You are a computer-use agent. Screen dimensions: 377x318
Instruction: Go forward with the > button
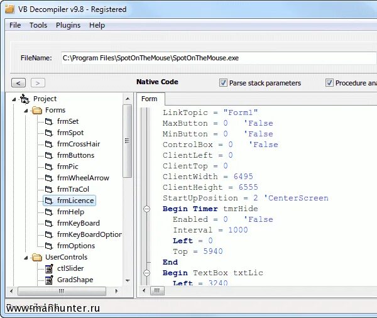click(x=38, y=83)
